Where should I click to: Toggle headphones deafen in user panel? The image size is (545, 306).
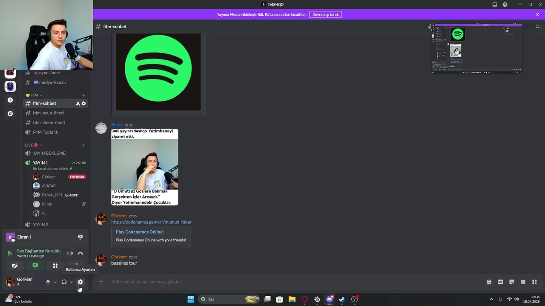click(x=64, y=282)
